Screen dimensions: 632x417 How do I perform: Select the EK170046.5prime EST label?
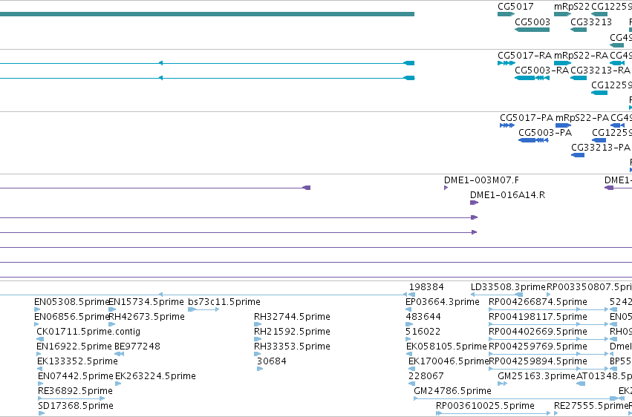(449, 361)
